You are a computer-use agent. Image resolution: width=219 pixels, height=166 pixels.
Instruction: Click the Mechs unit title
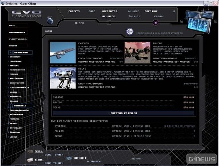click(x=82, y=69)
